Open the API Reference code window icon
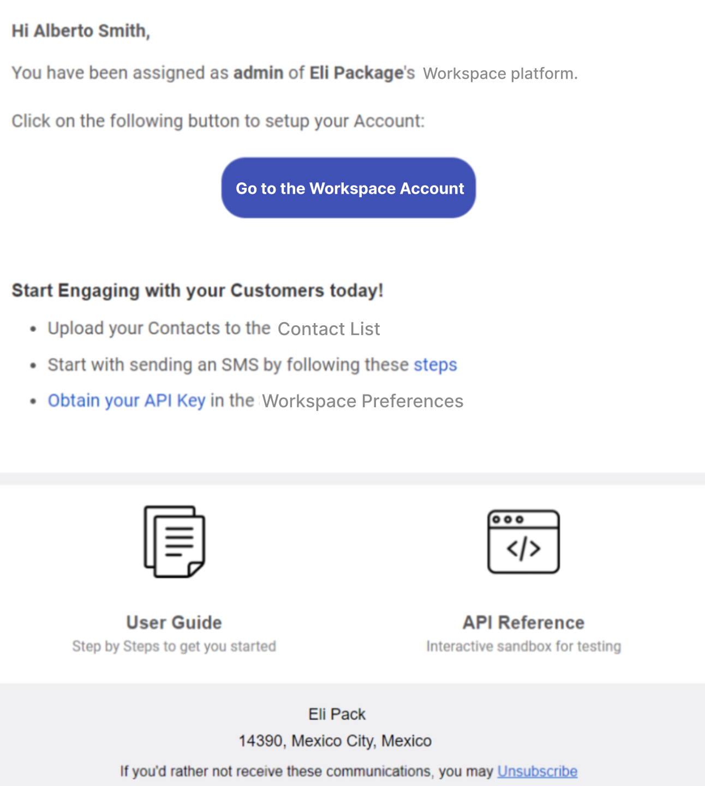Viewport: 705px width, 786px height. tap(523, 541)
